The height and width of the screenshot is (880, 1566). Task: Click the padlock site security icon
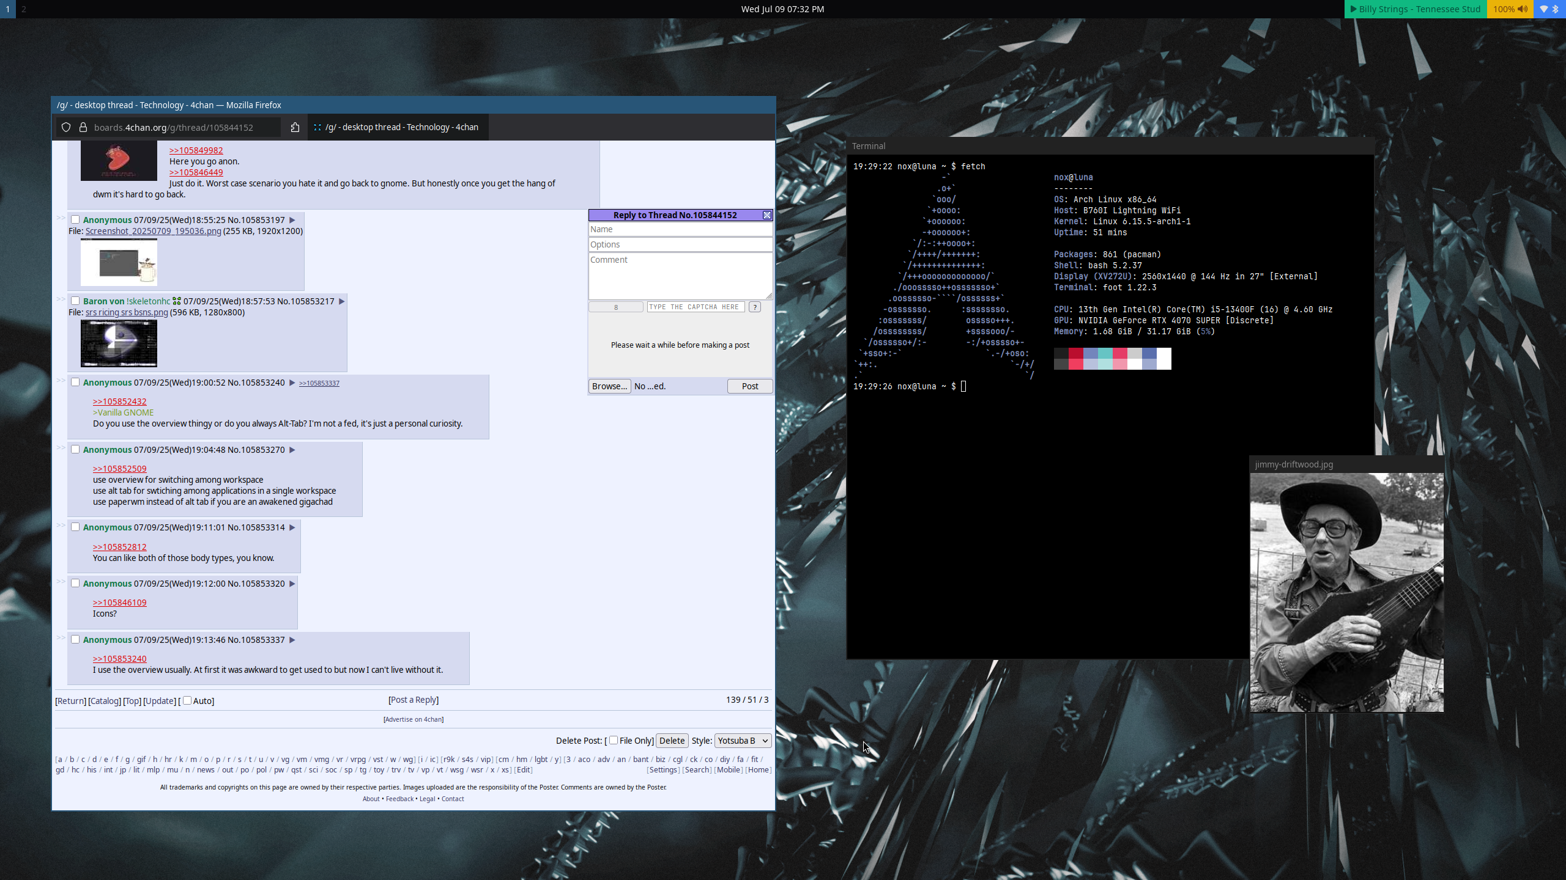[83, 127]
